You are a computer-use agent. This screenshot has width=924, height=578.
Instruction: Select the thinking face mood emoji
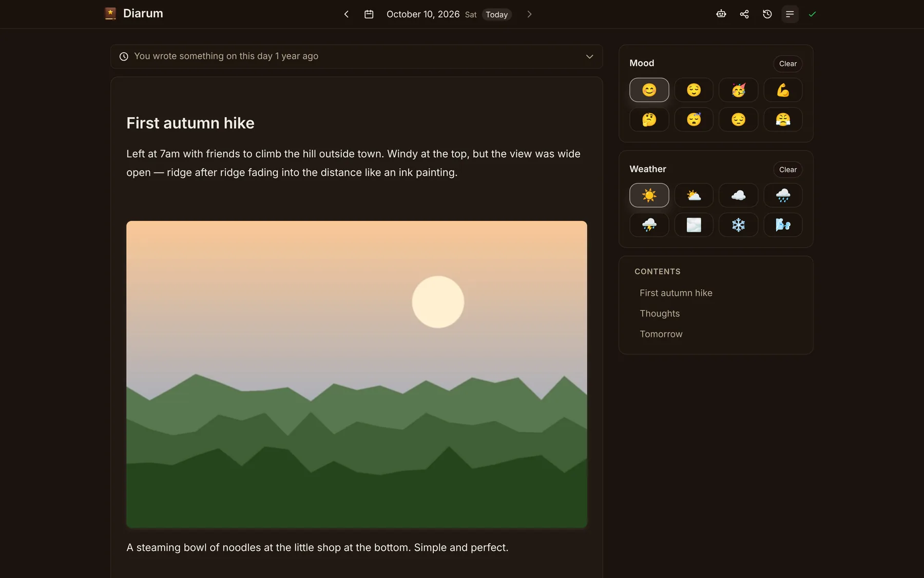tap(649, 120)
